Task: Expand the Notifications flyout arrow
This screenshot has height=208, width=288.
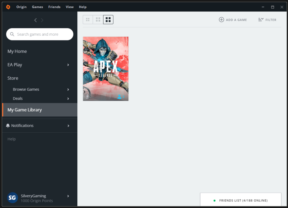Action: [x=68, y=126]
